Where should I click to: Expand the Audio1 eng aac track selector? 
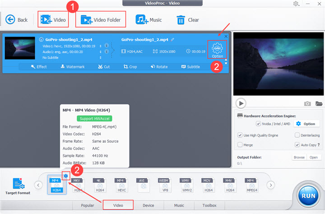101,52
